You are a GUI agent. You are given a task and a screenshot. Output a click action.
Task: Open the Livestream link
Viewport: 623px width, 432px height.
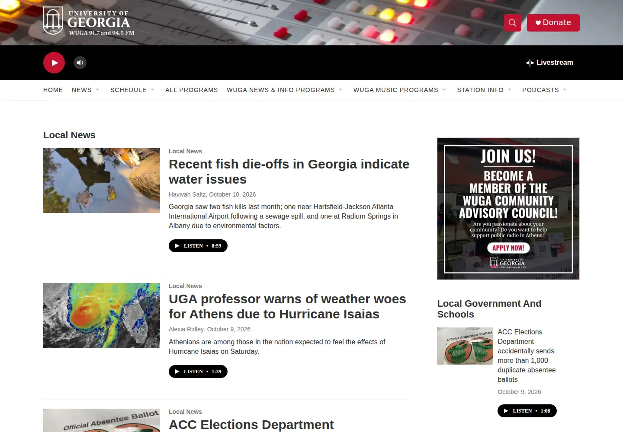[549, 63]
